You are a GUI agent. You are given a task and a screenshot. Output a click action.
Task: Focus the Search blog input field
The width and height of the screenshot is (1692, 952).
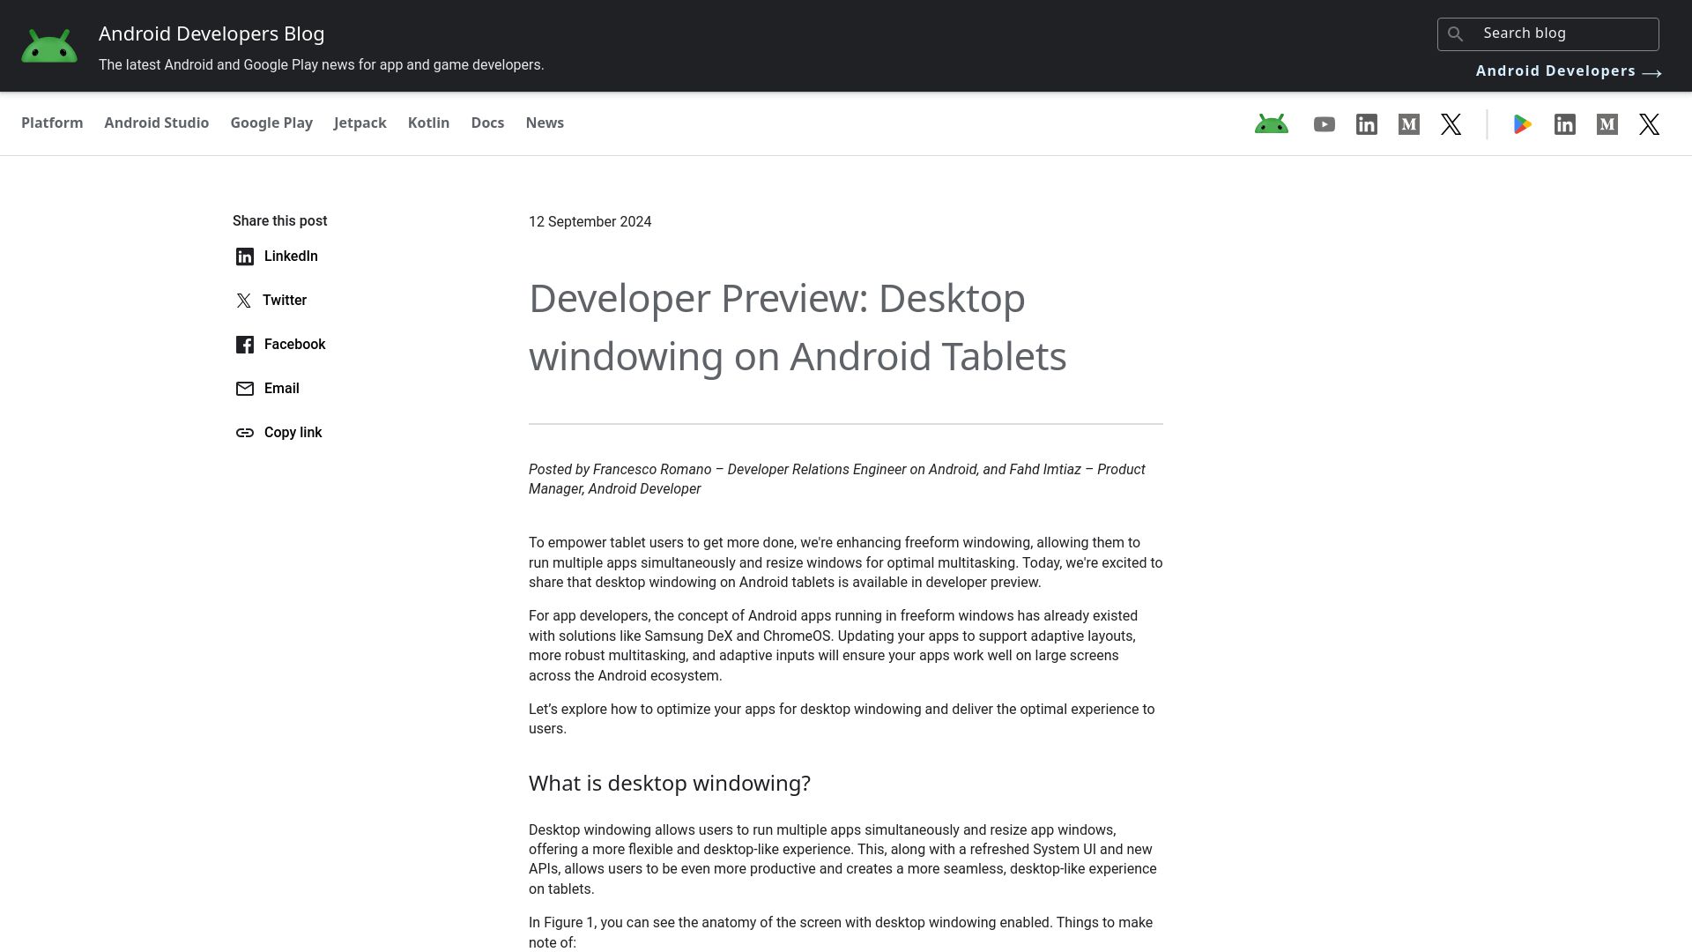[1548, 33]
